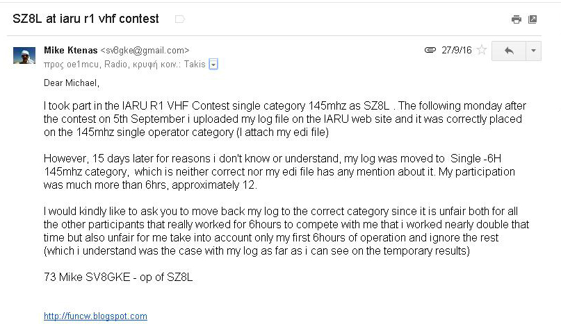Click the email subject SZ8L at iaru r1 vhf contest

(86, 19)
